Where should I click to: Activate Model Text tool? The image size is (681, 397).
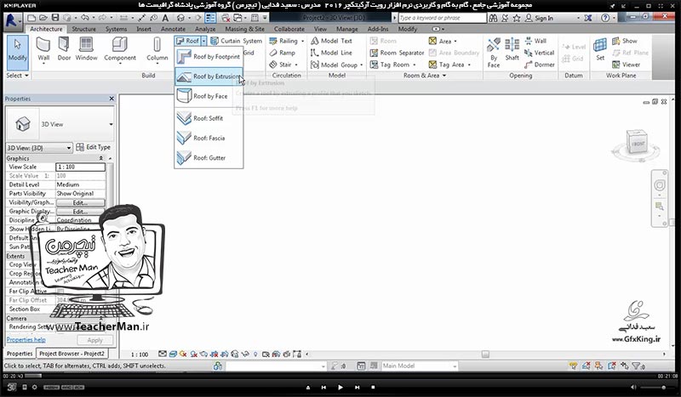tap(331, 41)
